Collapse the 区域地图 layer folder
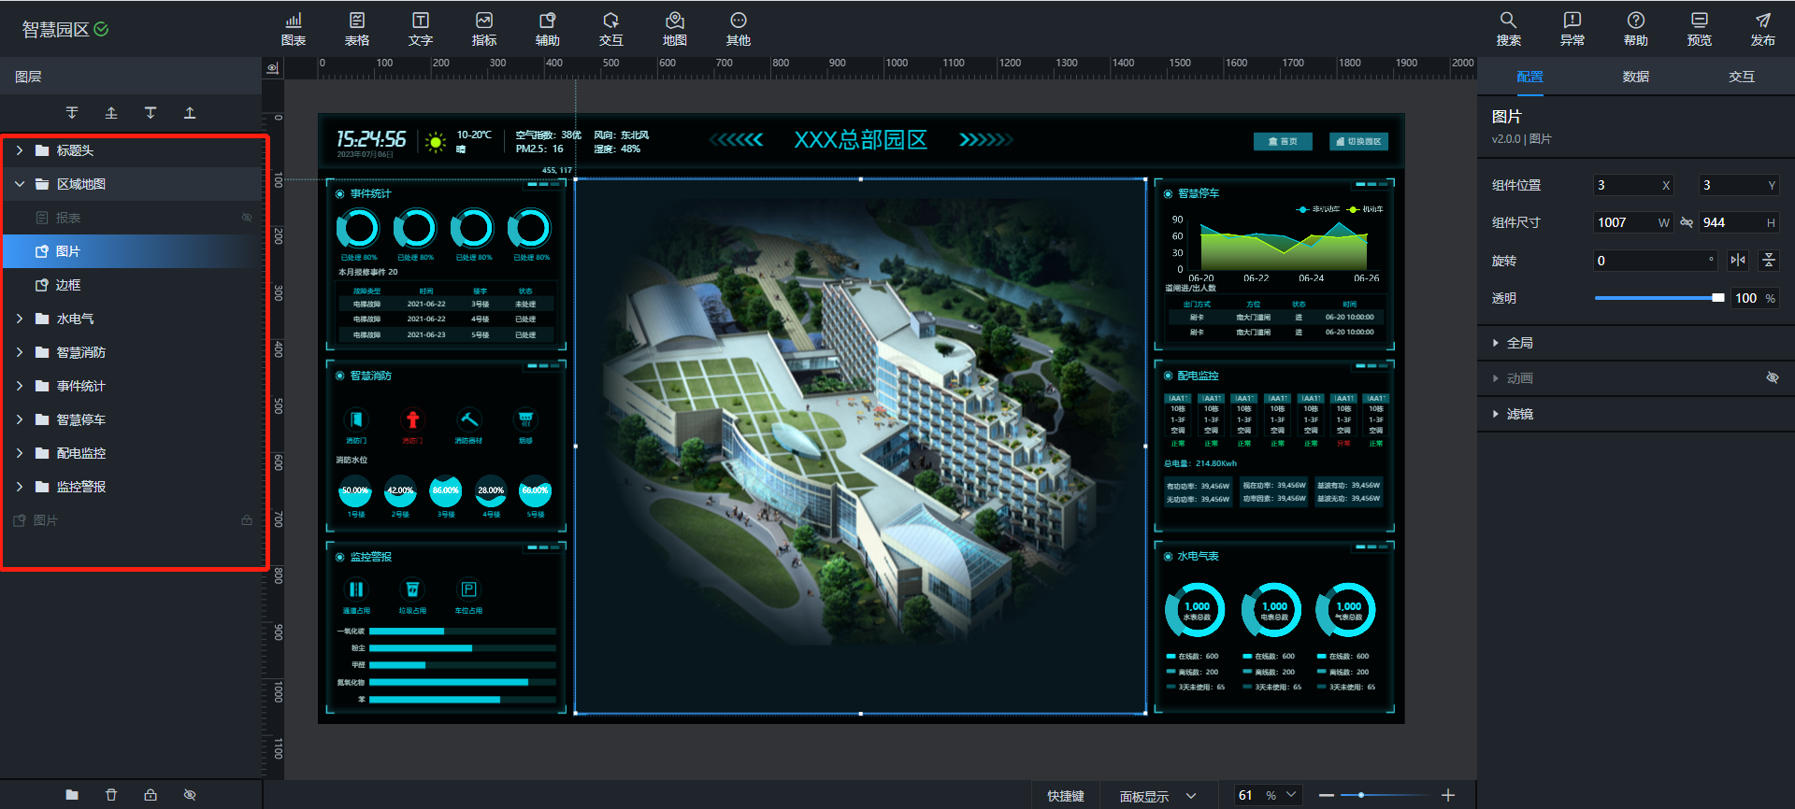 click(x=20, y=184)
